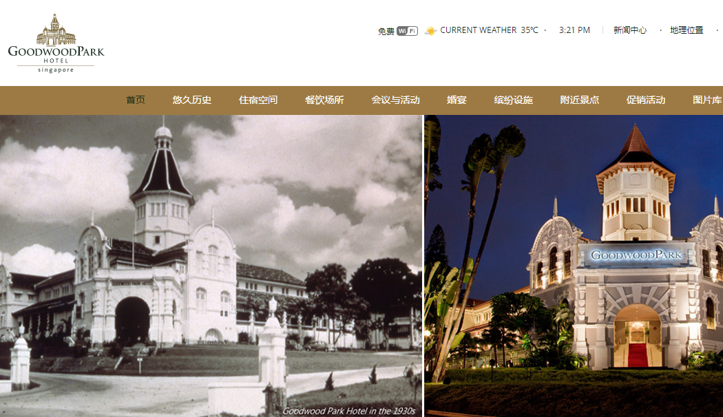Open the 图片库 gallery menu
The width and height of the screenshot is (723, 417).
tap(707, 100)
